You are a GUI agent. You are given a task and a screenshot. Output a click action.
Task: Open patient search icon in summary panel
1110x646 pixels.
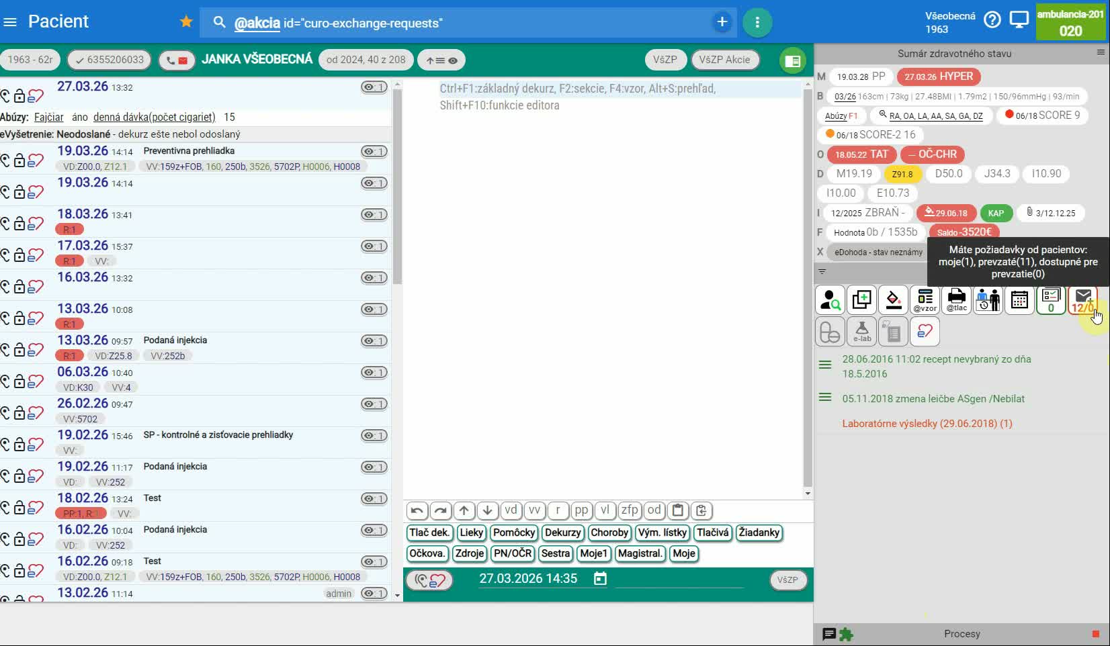pyautogui.click(x=830, y=300)
